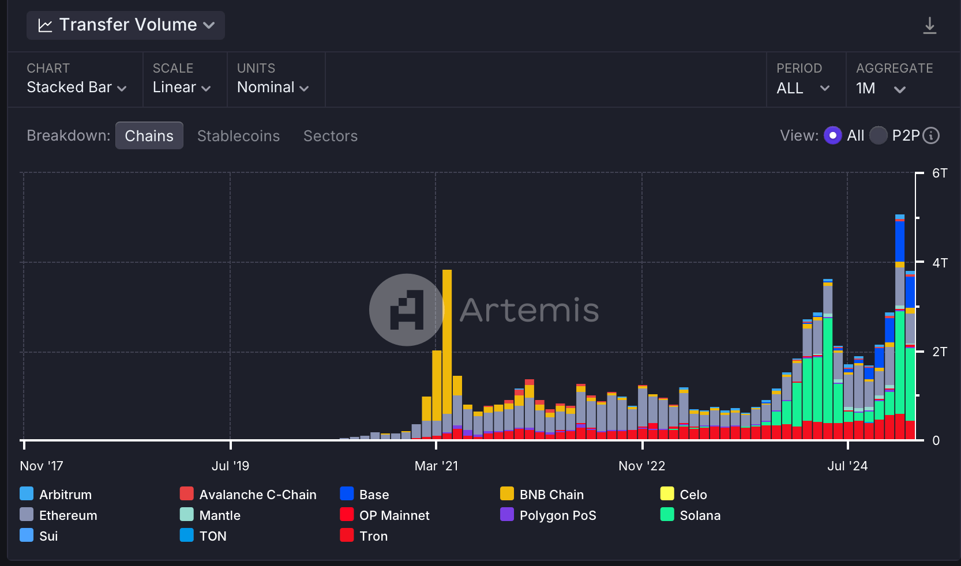This screenshot has height=566, width=961.
Task: Open the Nominal units dropdown
Action: click(273, 88)
